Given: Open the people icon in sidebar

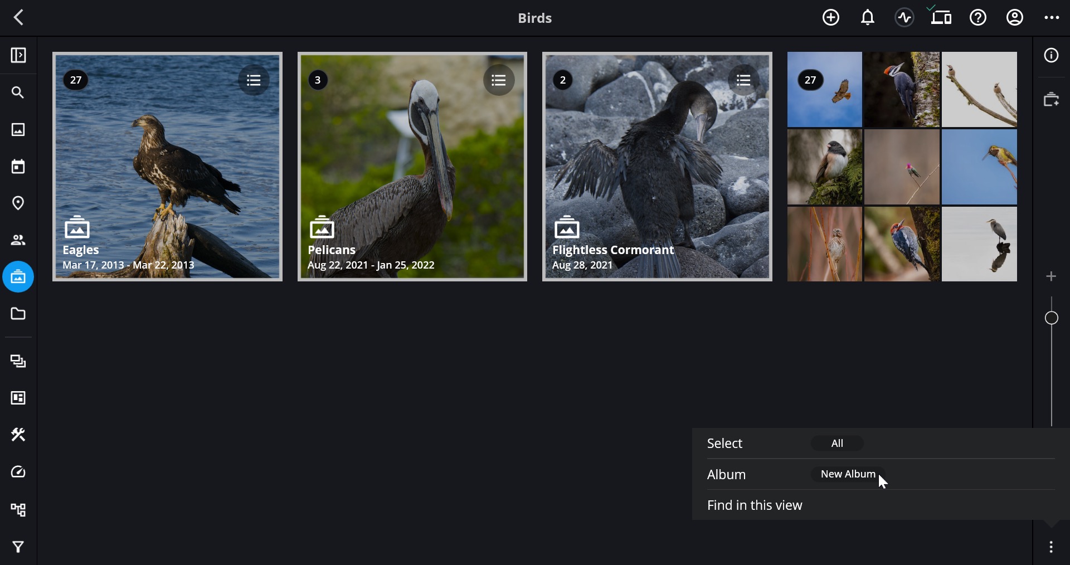Looking at the screenshot, I should [18, 240].
